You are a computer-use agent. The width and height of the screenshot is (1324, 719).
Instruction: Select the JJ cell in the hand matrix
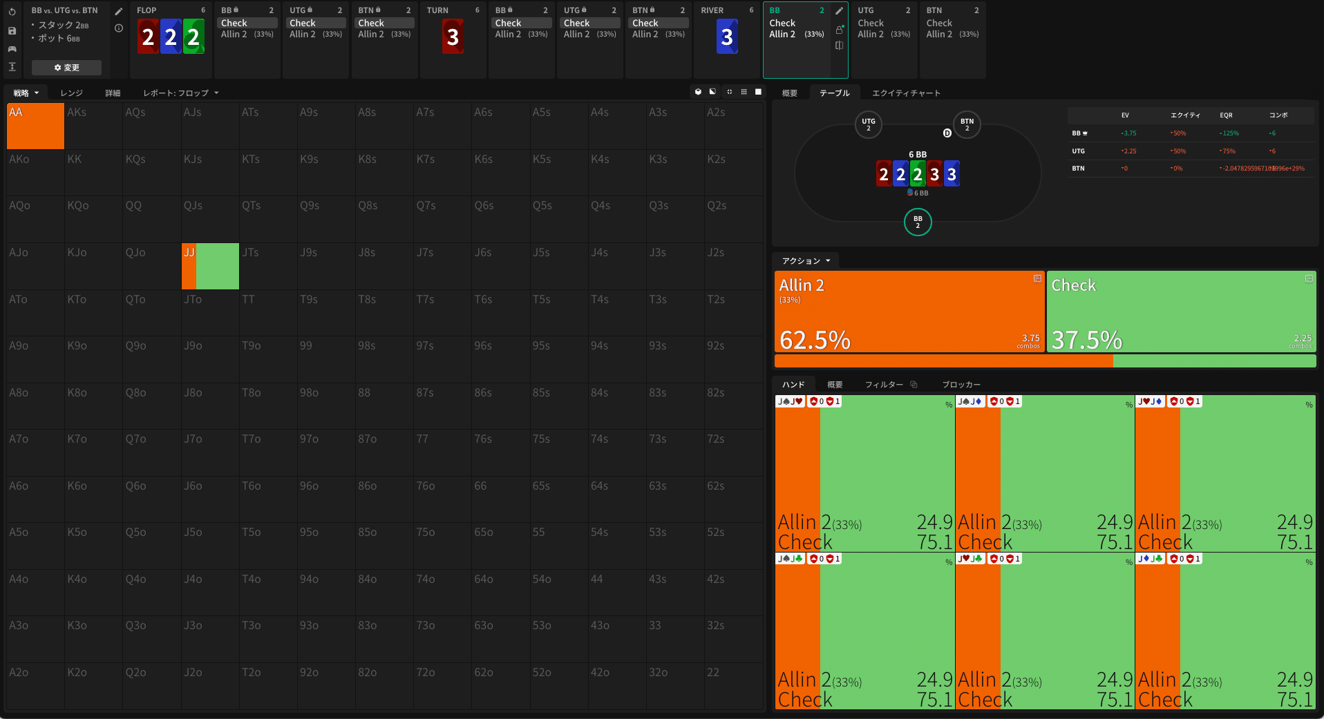tap(210, 266)
